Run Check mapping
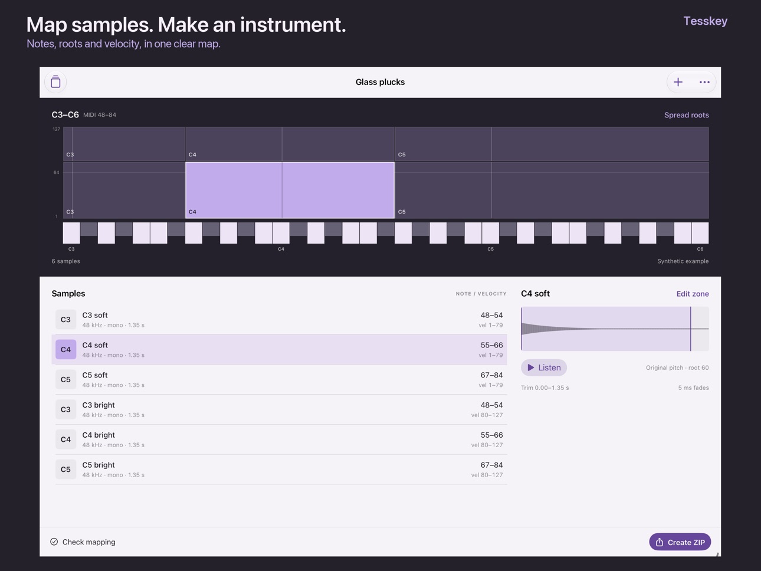761x571 pixels. click(83, 542)
